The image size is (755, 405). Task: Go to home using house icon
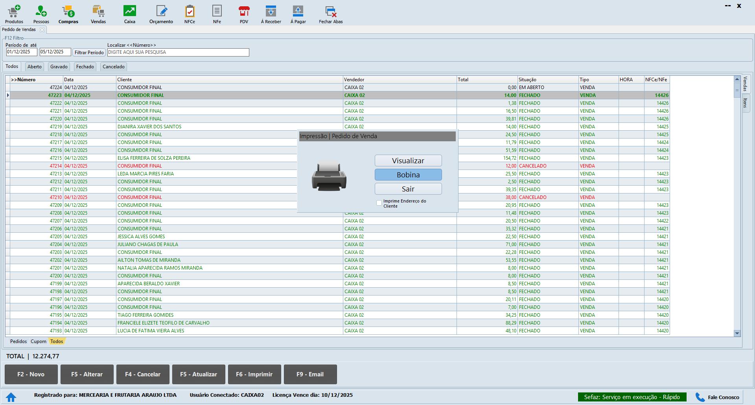pos(11,397)
